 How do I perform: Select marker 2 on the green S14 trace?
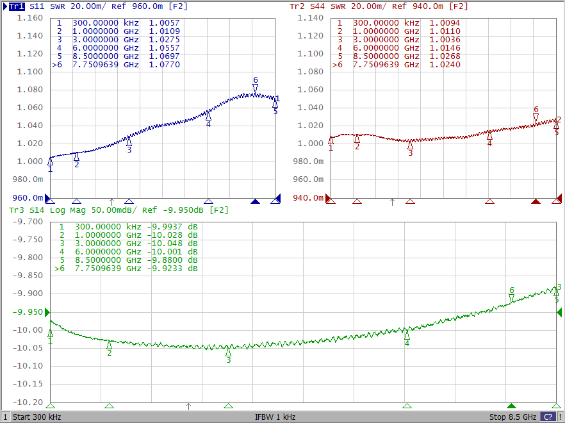[109, 345]
